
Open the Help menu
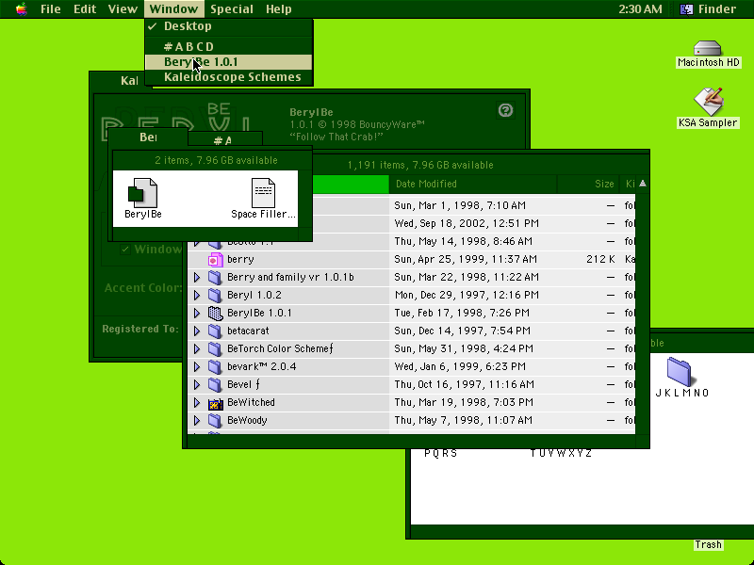click(x=278, y=9)
